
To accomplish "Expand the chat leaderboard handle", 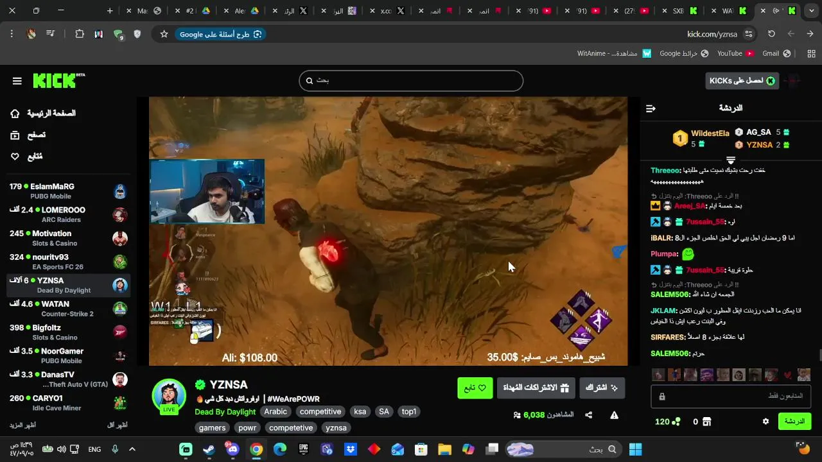I will point(731,159).
